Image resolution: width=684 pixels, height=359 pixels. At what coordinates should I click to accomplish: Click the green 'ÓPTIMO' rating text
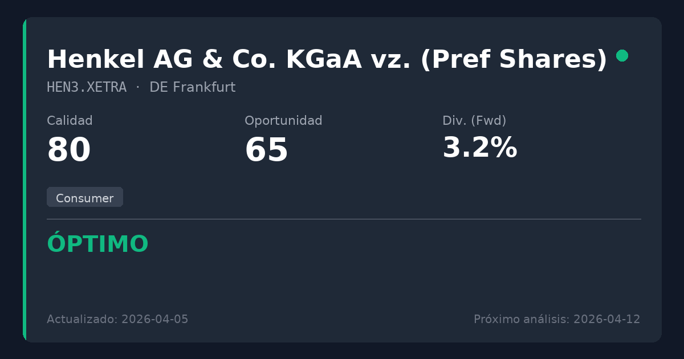coord(97,244)
